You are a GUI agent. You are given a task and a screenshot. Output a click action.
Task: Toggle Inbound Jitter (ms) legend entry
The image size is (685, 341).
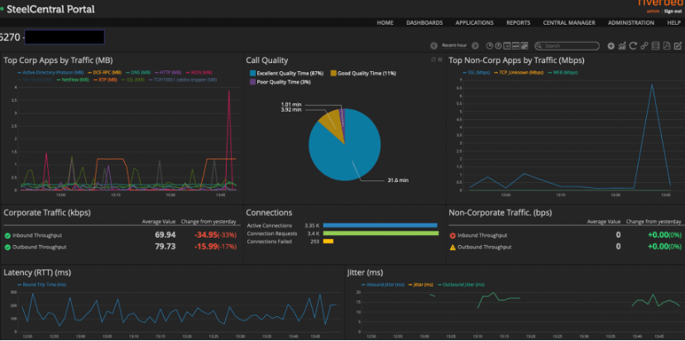382,285
